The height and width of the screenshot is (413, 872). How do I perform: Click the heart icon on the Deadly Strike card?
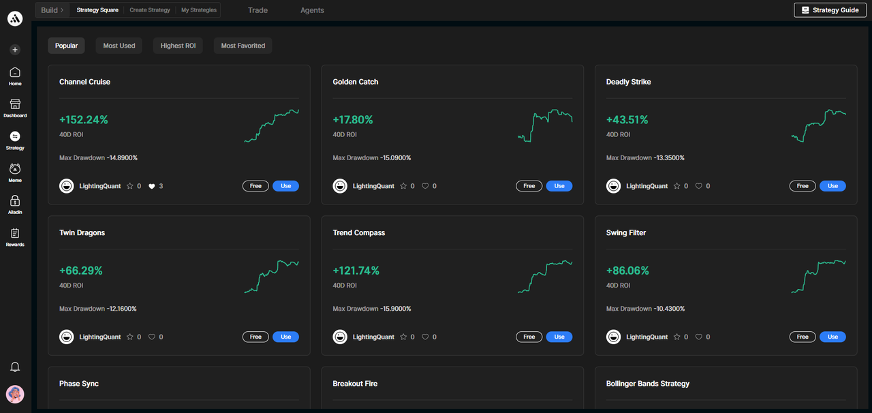click(x=699, y=186)
